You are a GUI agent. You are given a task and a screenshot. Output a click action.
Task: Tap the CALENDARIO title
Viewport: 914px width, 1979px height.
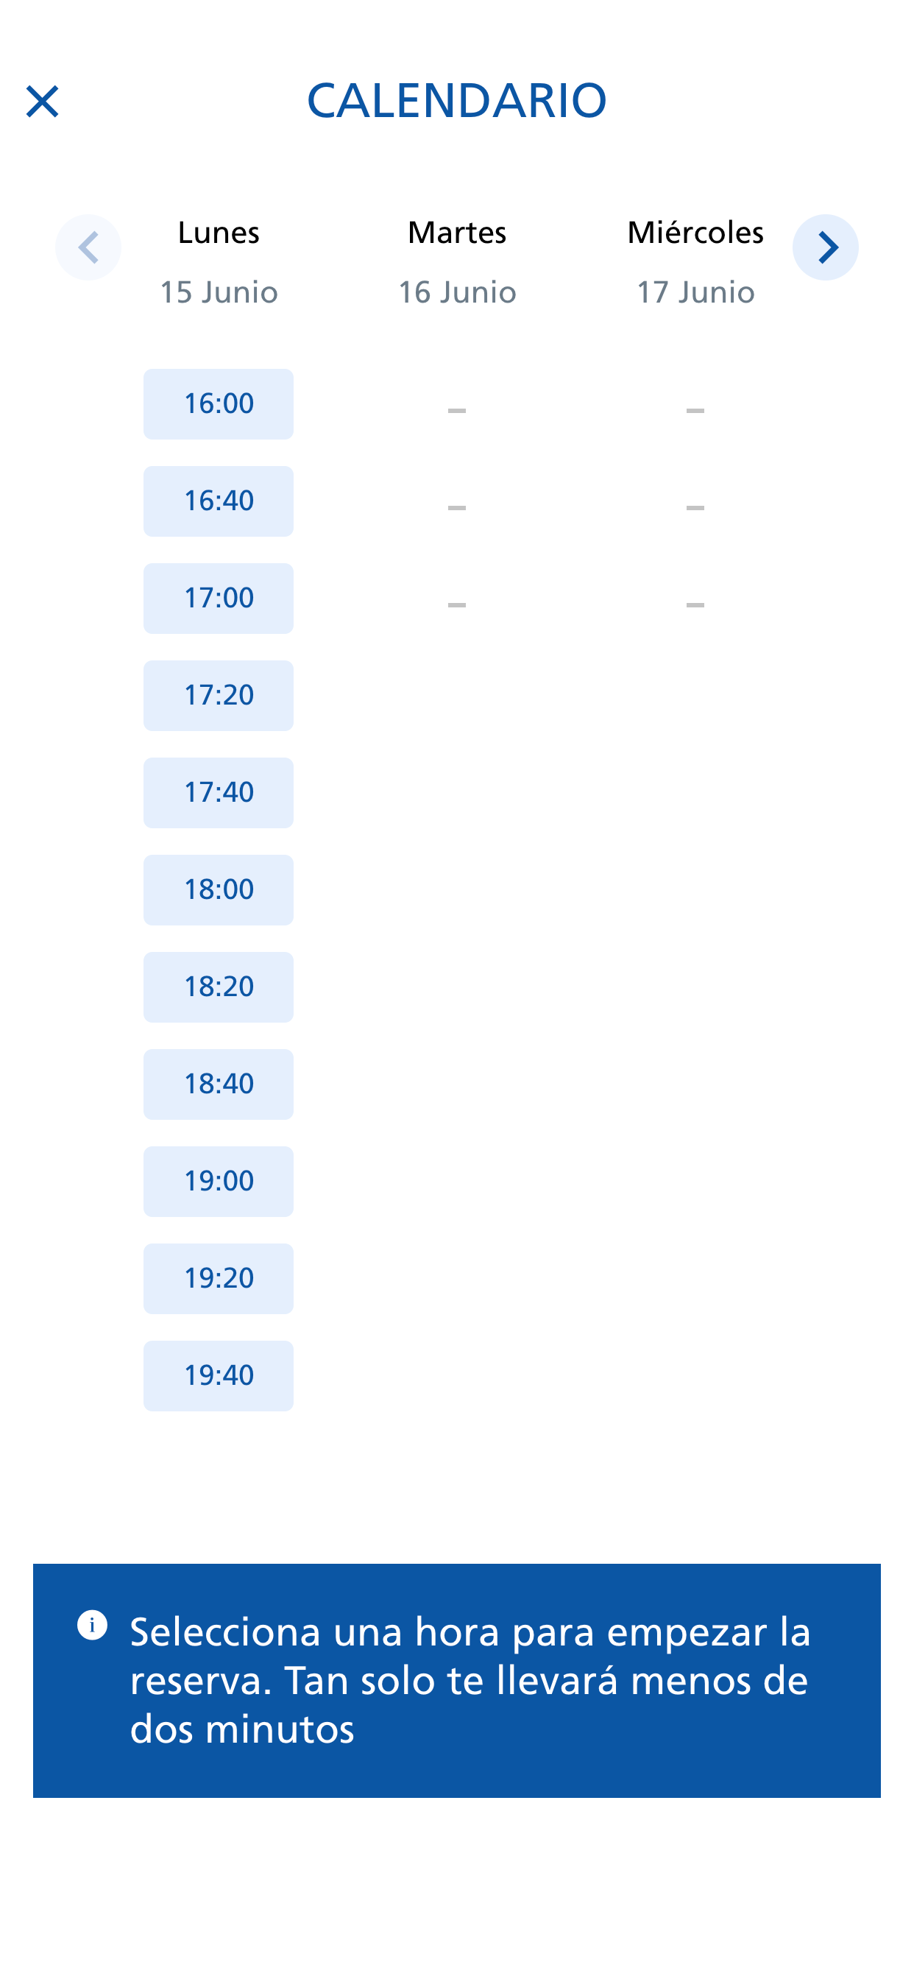[x=457, y=101]
